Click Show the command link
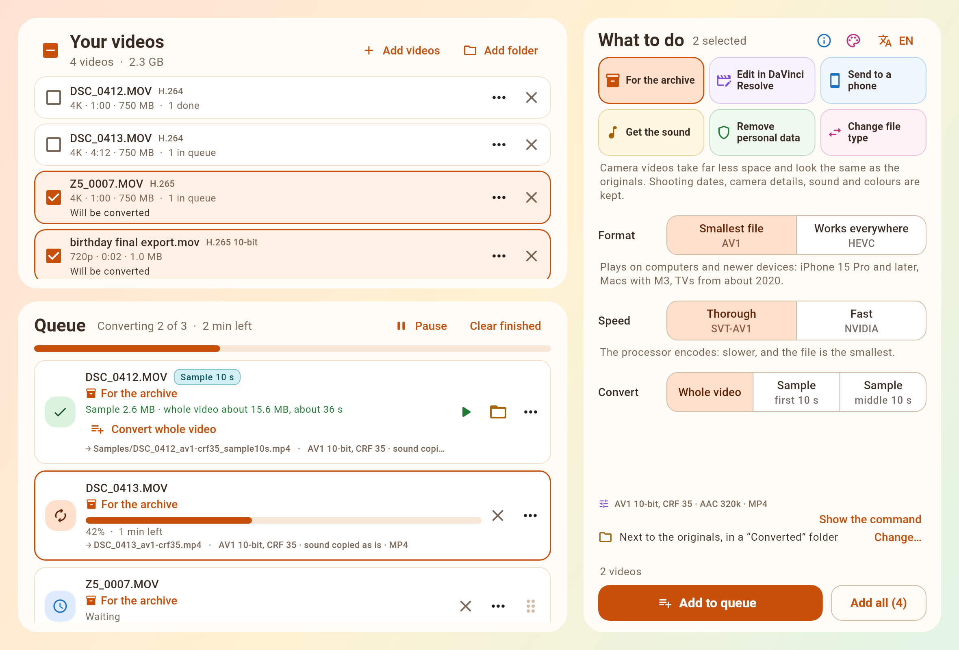 870,519
